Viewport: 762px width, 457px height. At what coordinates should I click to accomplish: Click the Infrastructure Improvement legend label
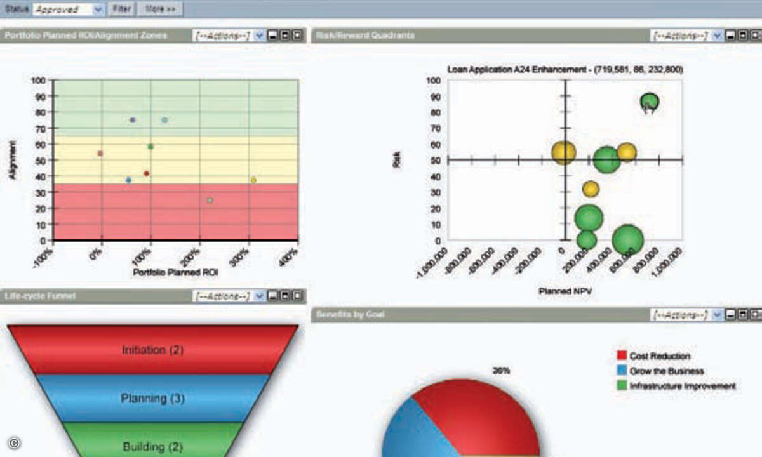(x=683, y=386)
